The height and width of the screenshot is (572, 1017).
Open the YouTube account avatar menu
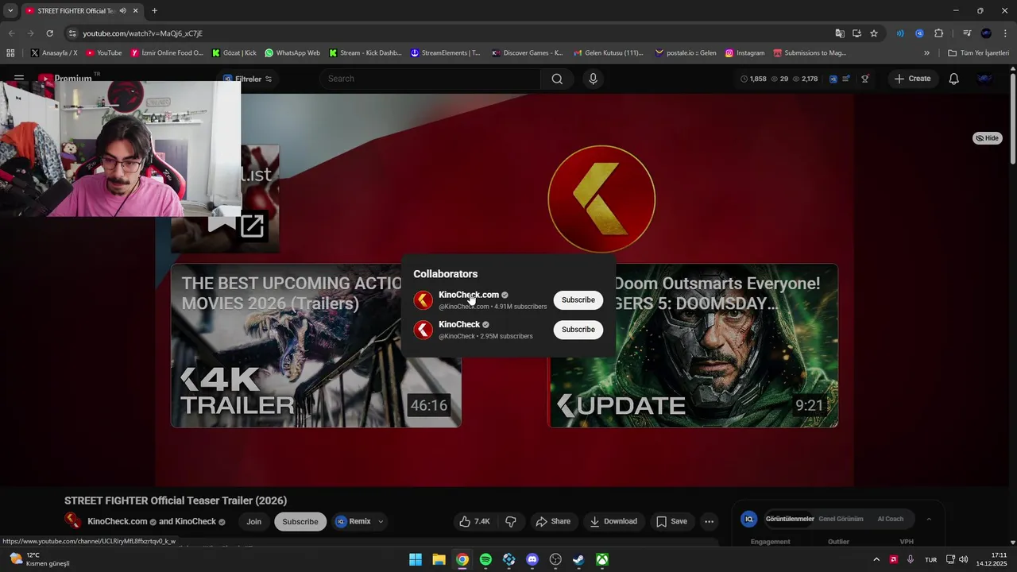985,79
